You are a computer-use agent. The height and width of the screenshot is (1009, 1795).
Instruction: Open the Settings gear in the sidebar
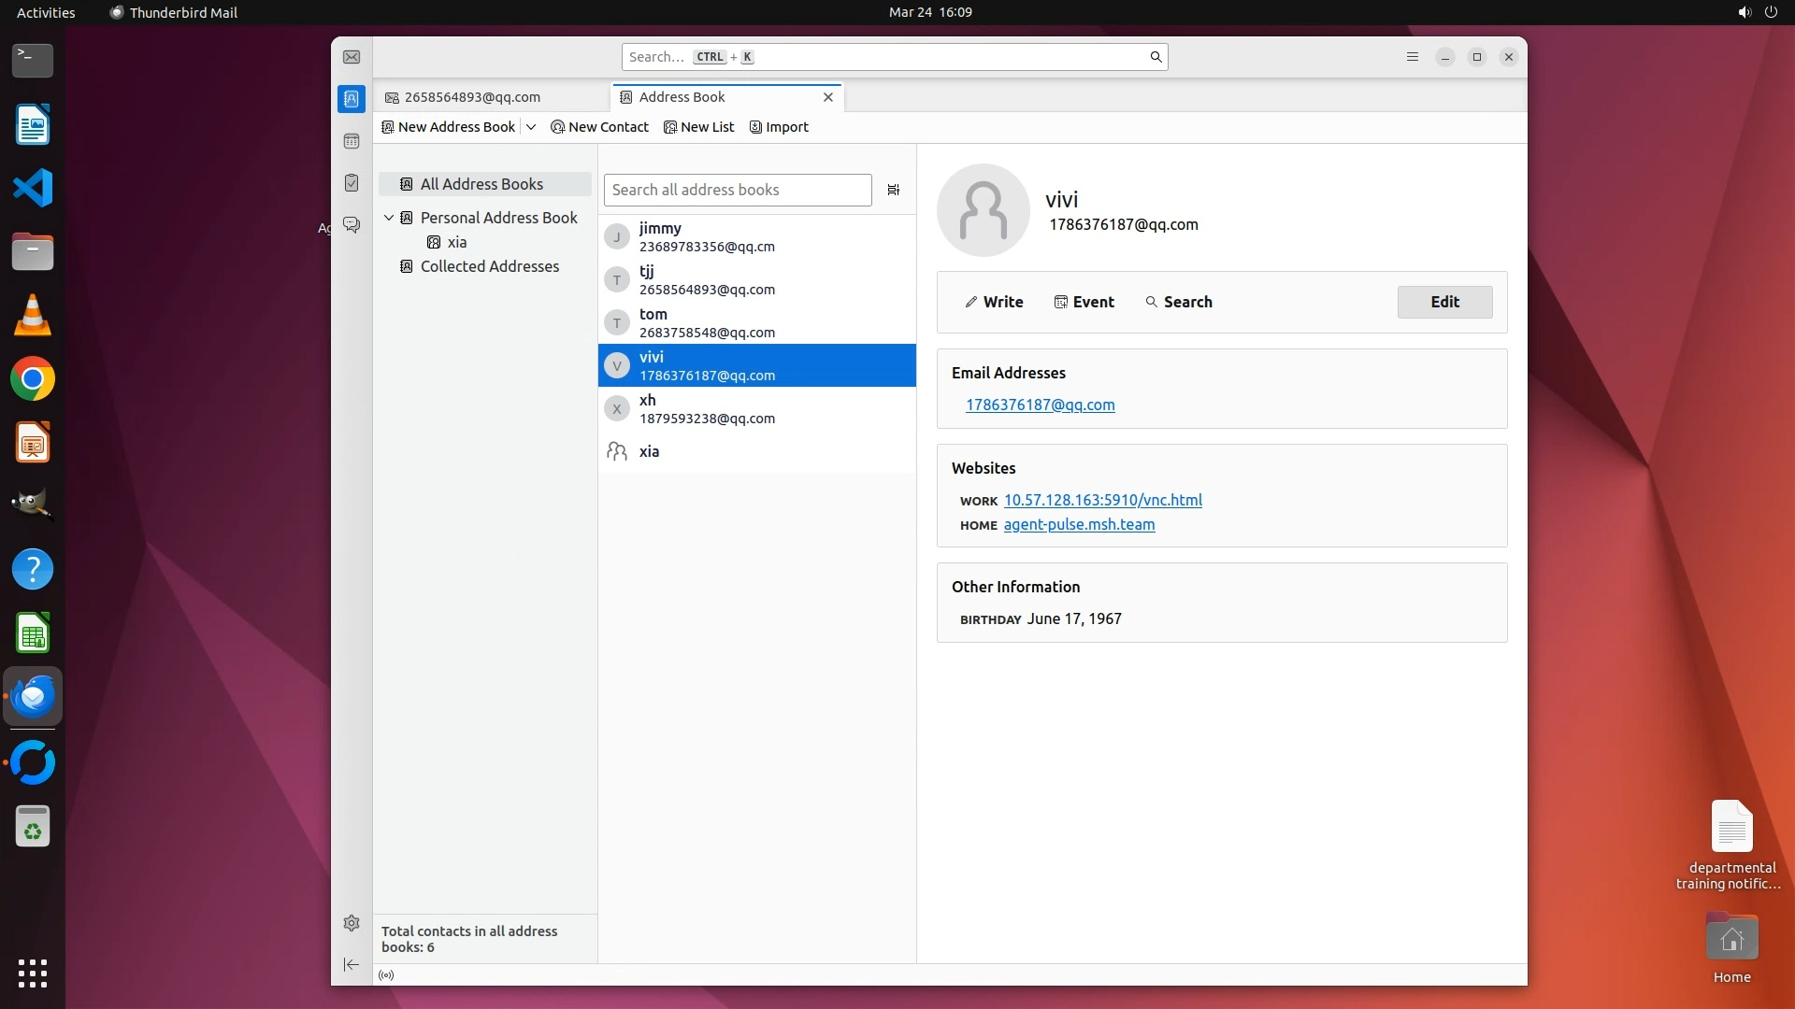(x=352, y=923)
